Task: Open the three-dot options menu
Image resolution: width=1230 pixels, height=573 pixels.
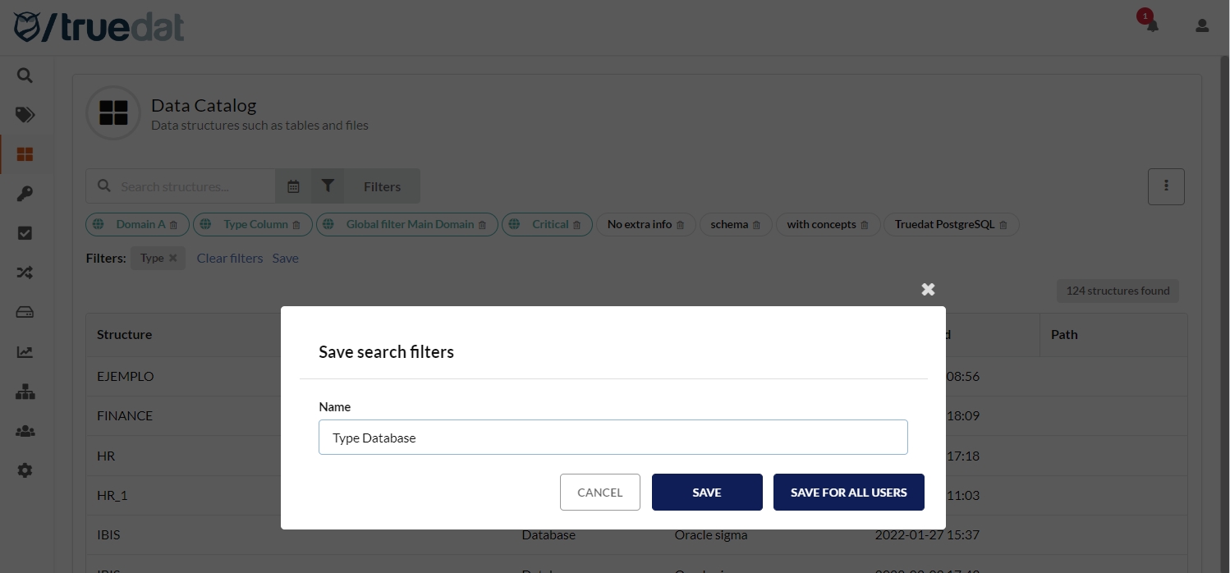Action: [1166, 186]
